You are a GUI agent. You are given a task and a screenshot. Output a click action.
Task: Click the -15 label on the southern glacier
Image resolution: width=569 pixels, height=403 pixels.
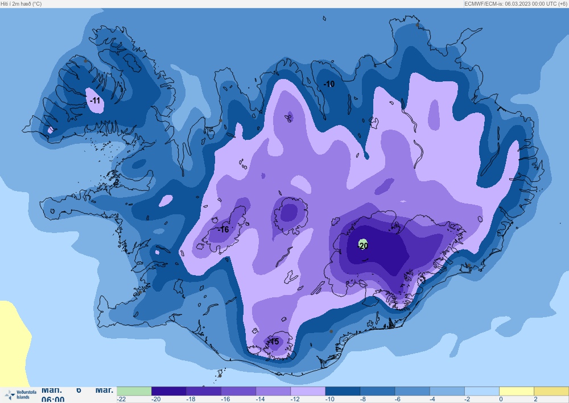(274, 342)
